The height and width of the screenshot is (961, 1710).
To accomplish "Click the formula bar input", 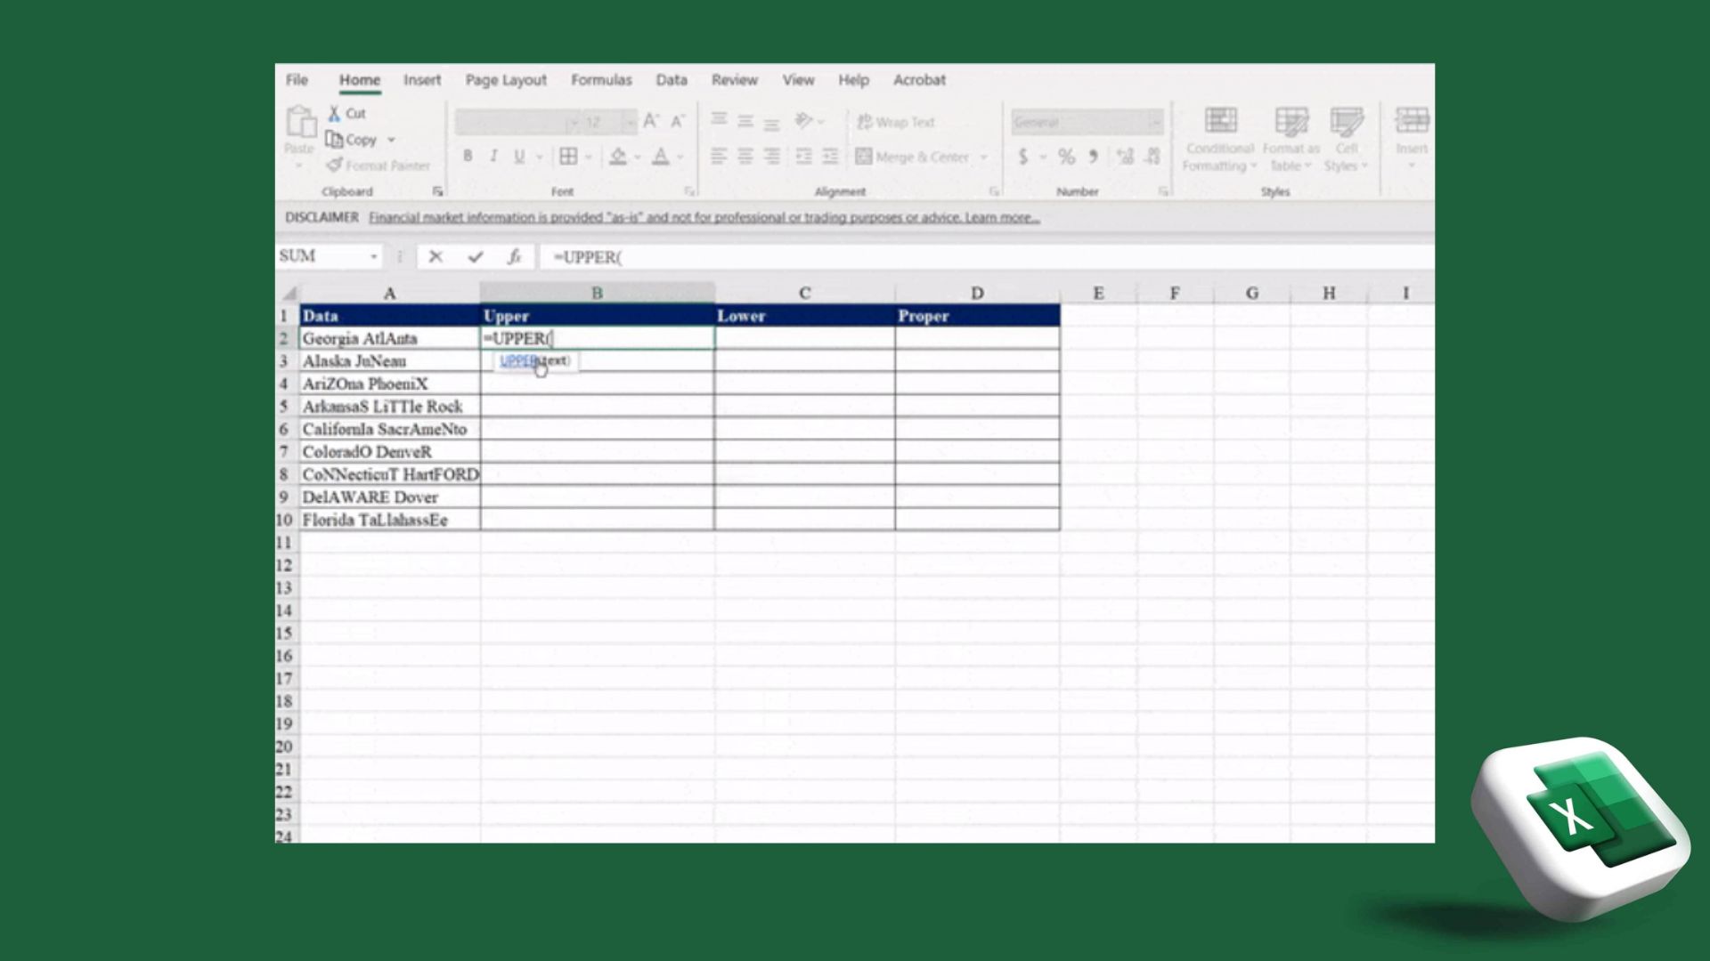I will 987,257.
